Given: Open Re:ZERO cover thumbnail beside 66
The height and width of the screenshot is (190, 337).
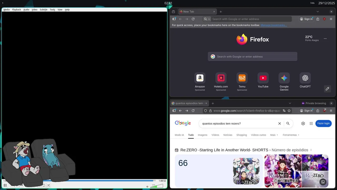Looking at the screenshot, I should point(246,171).
